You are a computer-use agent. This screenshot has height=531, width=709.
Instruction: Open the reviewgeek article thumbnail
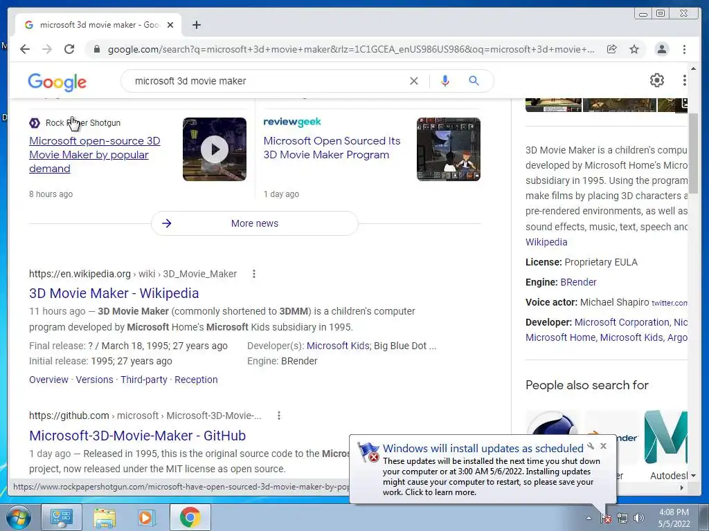449,149
